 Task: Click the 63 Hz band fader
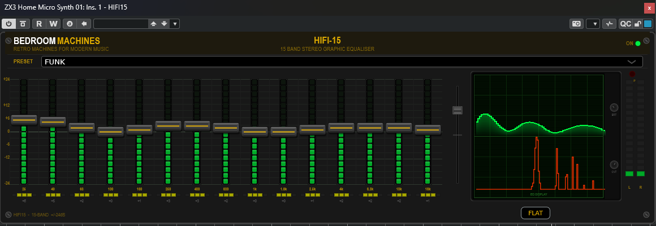click(x=81, y=128)
